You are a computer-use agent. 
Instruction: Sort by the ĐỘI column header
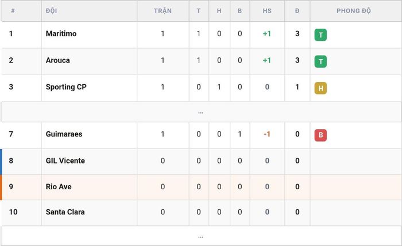tap(51, 11)
